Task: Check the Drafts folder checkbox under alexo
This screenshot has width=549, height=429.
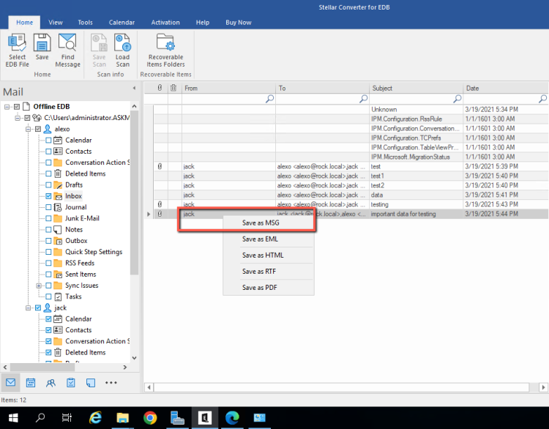Action: [x=48, y=185]
